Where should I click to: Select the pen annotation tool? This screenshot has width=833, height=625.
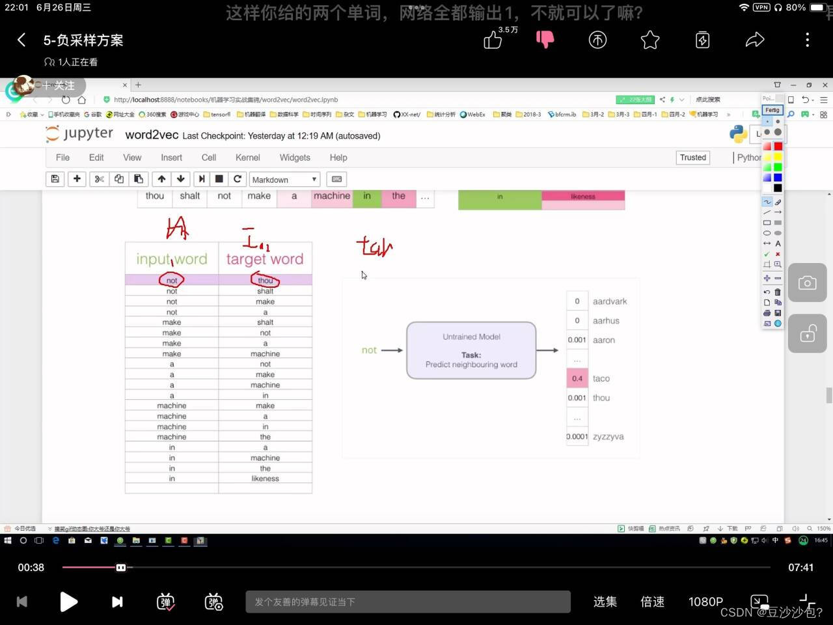(x=767, y=202)
